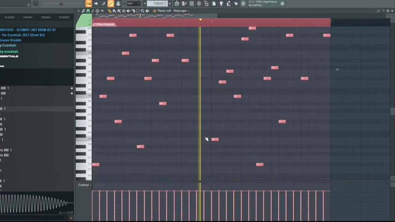Image resolution: width=395 pixels, height=222 pixels.
Task: Open the plugin picker plug icon
Action: [x=221, y=3]
